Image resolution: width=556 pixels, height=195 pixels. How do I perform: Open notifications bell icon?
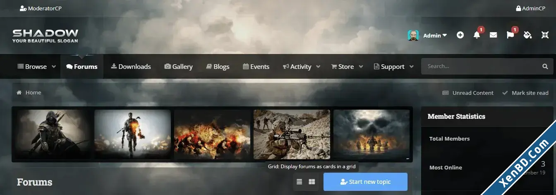coord(477,35)
